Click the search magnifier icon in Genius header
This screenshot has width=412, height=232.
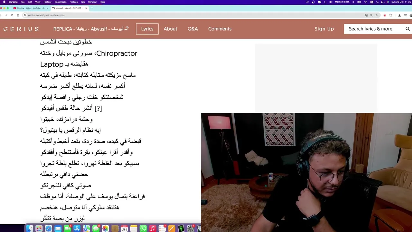[407, 29]
